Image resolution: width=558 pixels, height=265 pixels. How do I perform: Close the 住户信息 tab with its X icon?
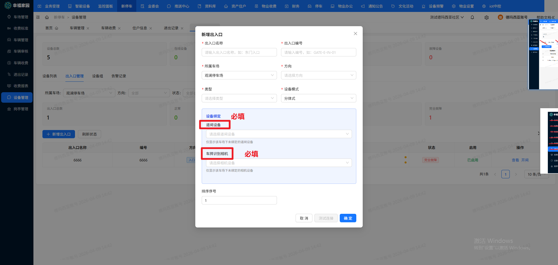pos(151,28)
